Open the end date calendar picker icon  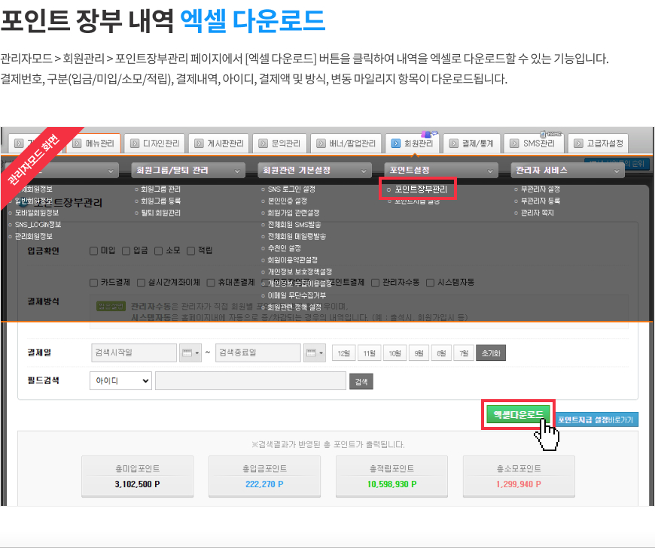click(315, 353)
